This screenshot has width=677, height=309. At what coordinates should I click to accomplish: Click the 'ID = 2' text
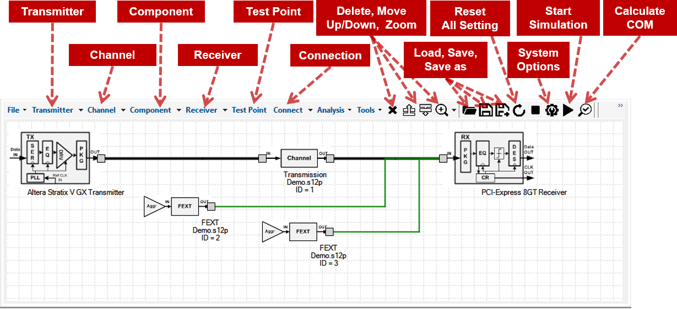pyautogui.click(x=210, y=238)
